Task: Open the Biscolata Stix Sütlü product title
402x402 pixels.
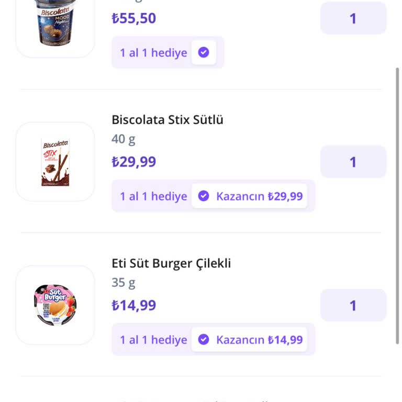Action: [x=167, y=120]
